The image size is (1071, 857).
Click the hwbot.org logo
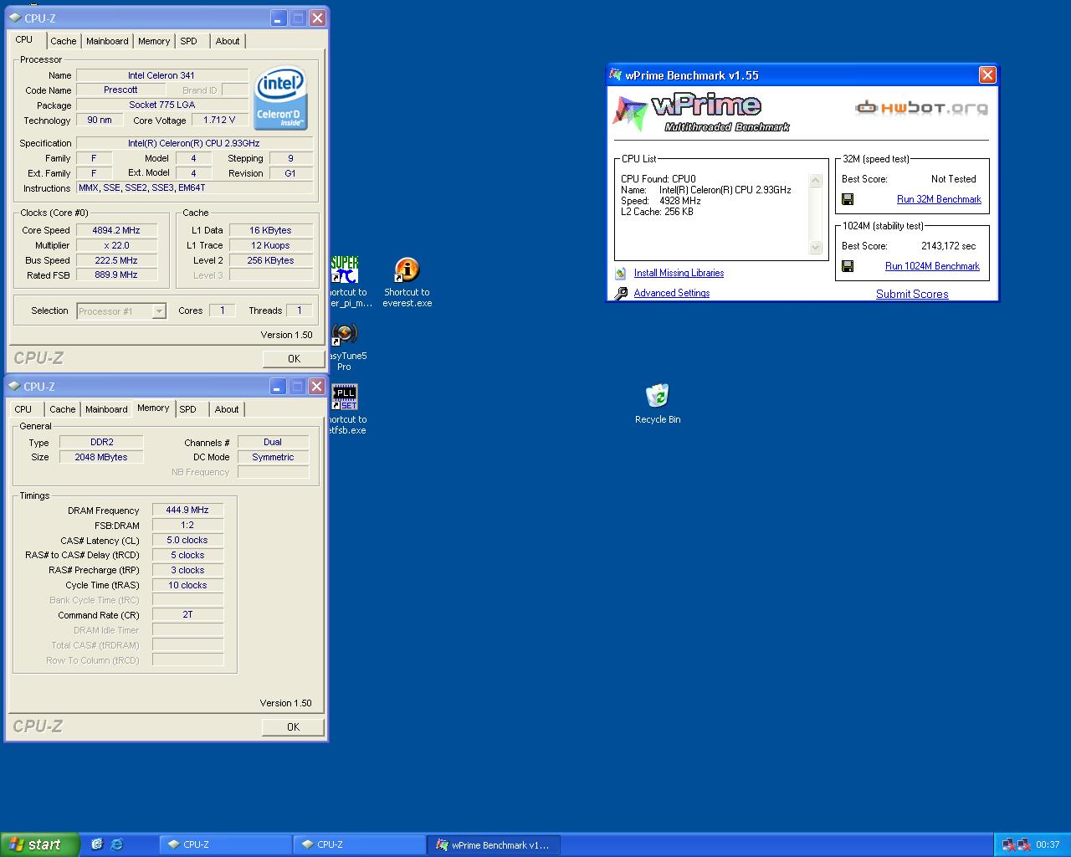tap(921, 107)
